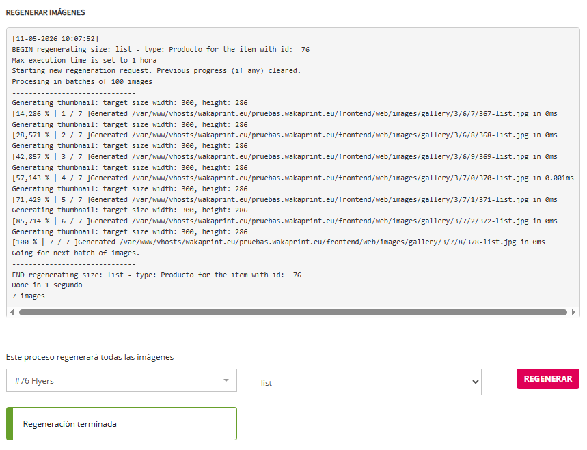587x450 pixels.
Task: Click the '7 images' line
Action: pyautogui.click(x=28, y=296)
